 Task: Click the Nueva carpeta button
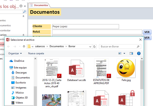[x=36, y=53]
